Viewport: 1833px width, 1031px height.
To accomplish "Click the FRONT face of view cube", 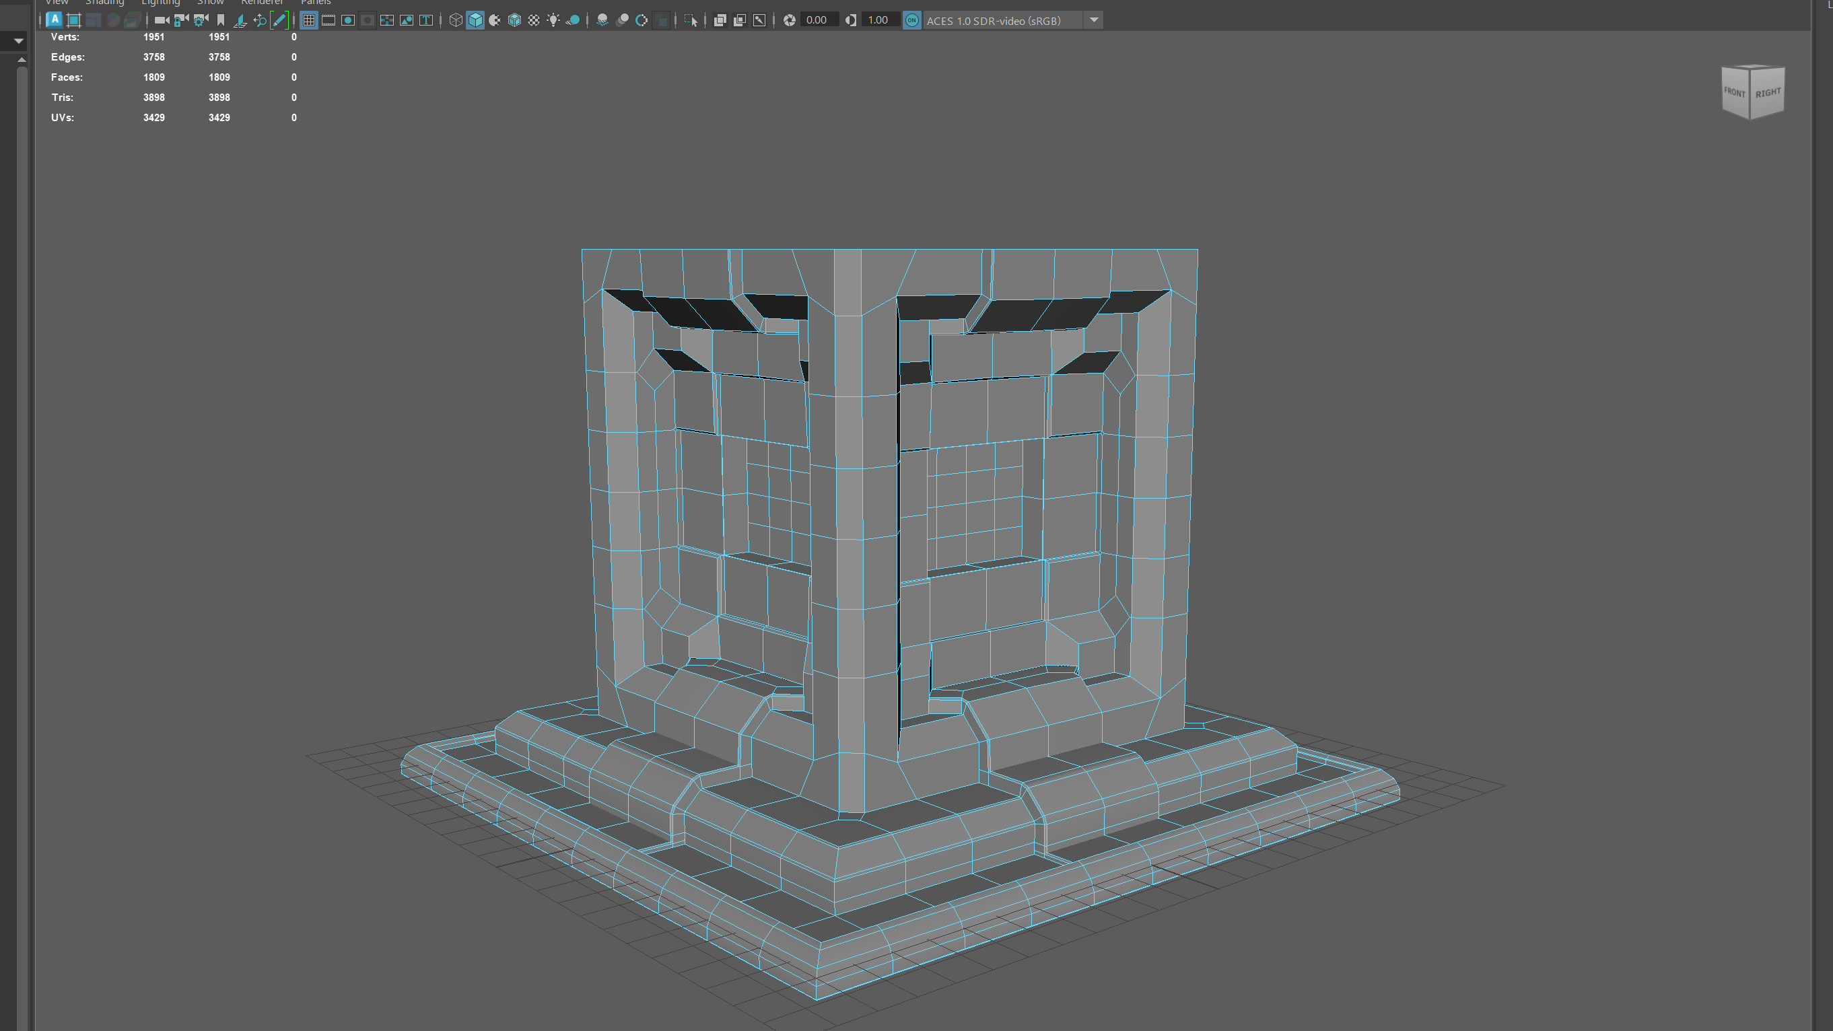I will 1734,92.
